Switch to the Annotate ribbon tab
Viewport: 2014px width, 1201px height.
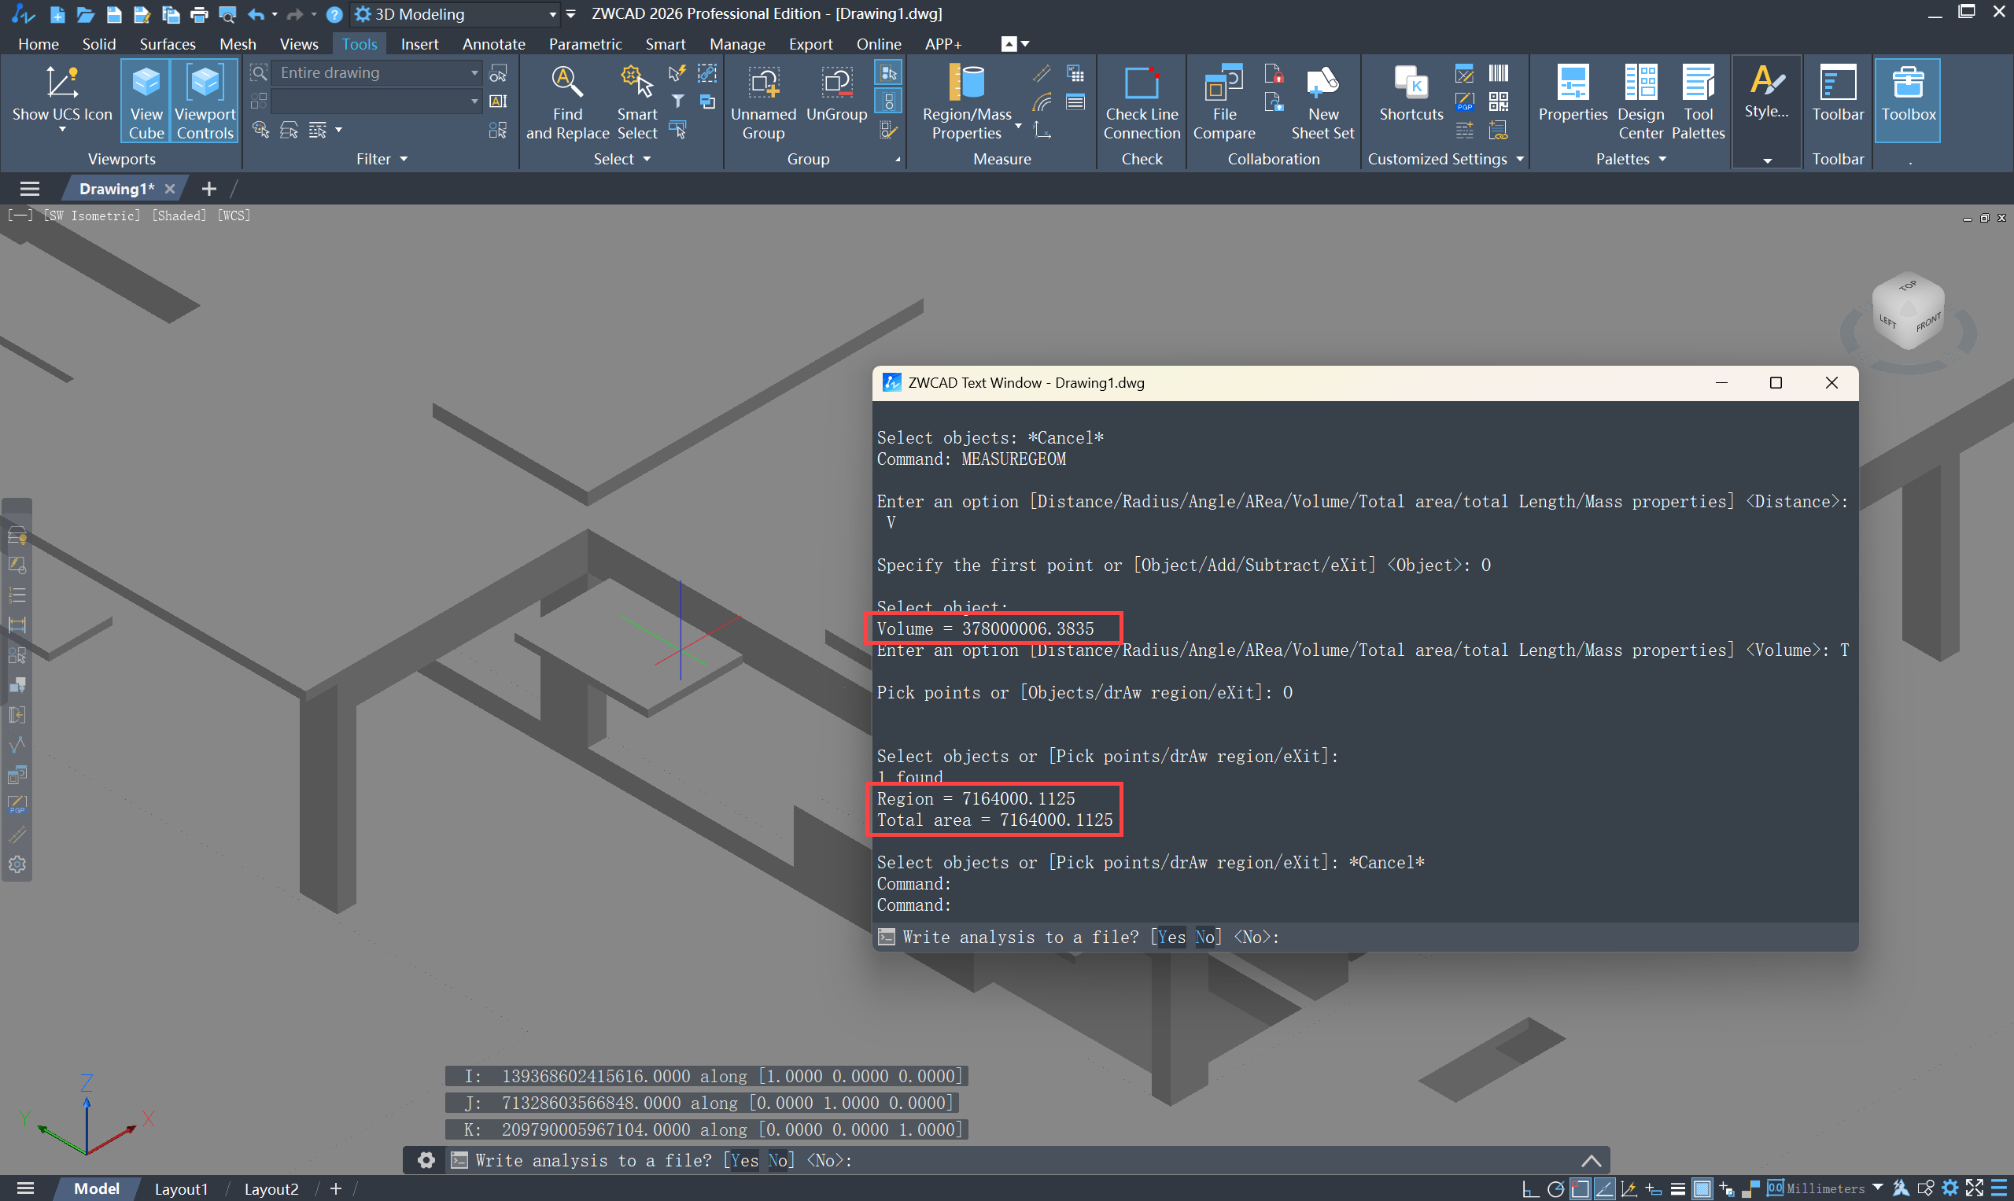click(x=494, y=44)
